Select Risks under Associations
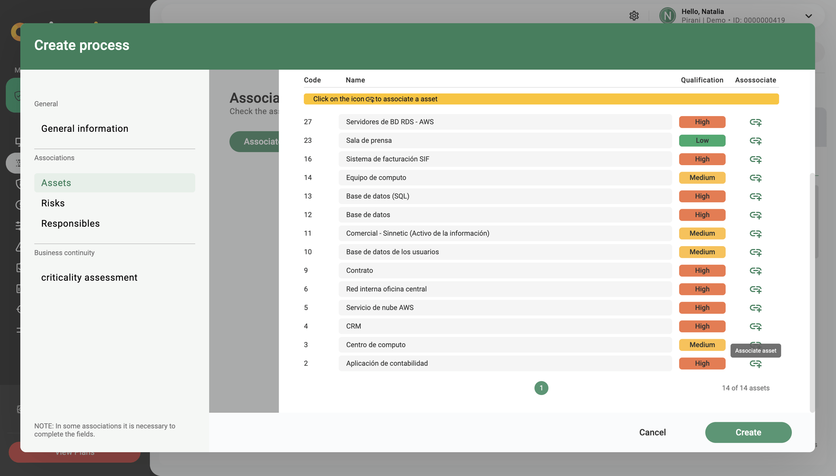Screen dimensions: 836x476 click(53, 203)
